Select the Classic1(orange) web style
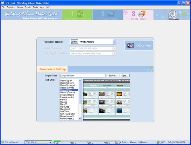191x145 pixels. 69,85
